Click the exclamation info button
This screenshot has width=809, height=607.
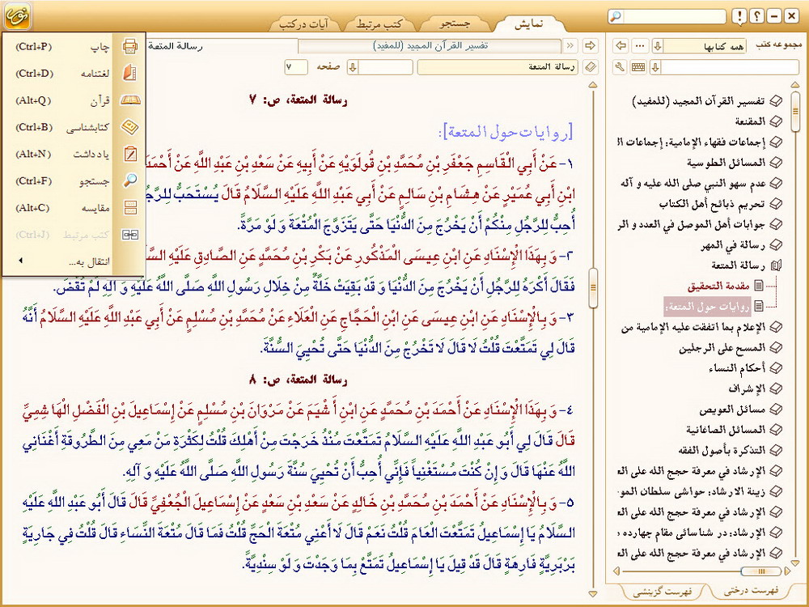[x=739, y=16]
